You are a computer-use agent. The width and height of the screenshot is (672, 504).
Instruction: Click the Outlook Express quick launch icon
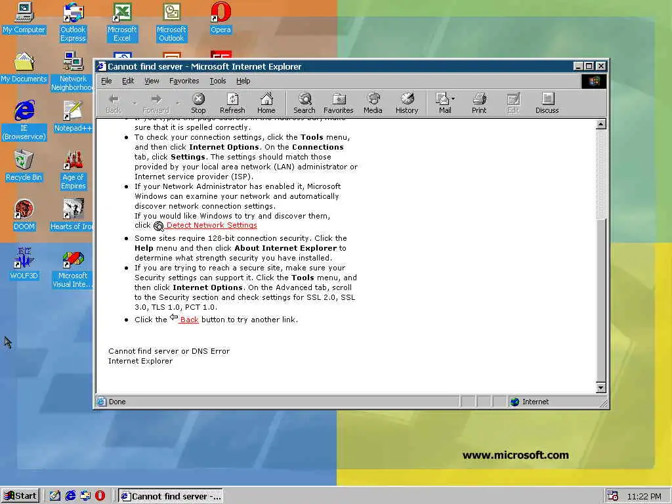[85, 496]
